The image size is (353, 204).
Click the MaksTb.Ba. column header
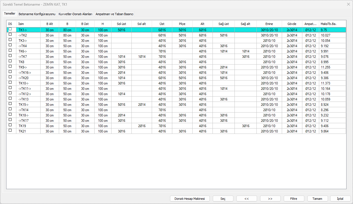(x=332, y=24)
